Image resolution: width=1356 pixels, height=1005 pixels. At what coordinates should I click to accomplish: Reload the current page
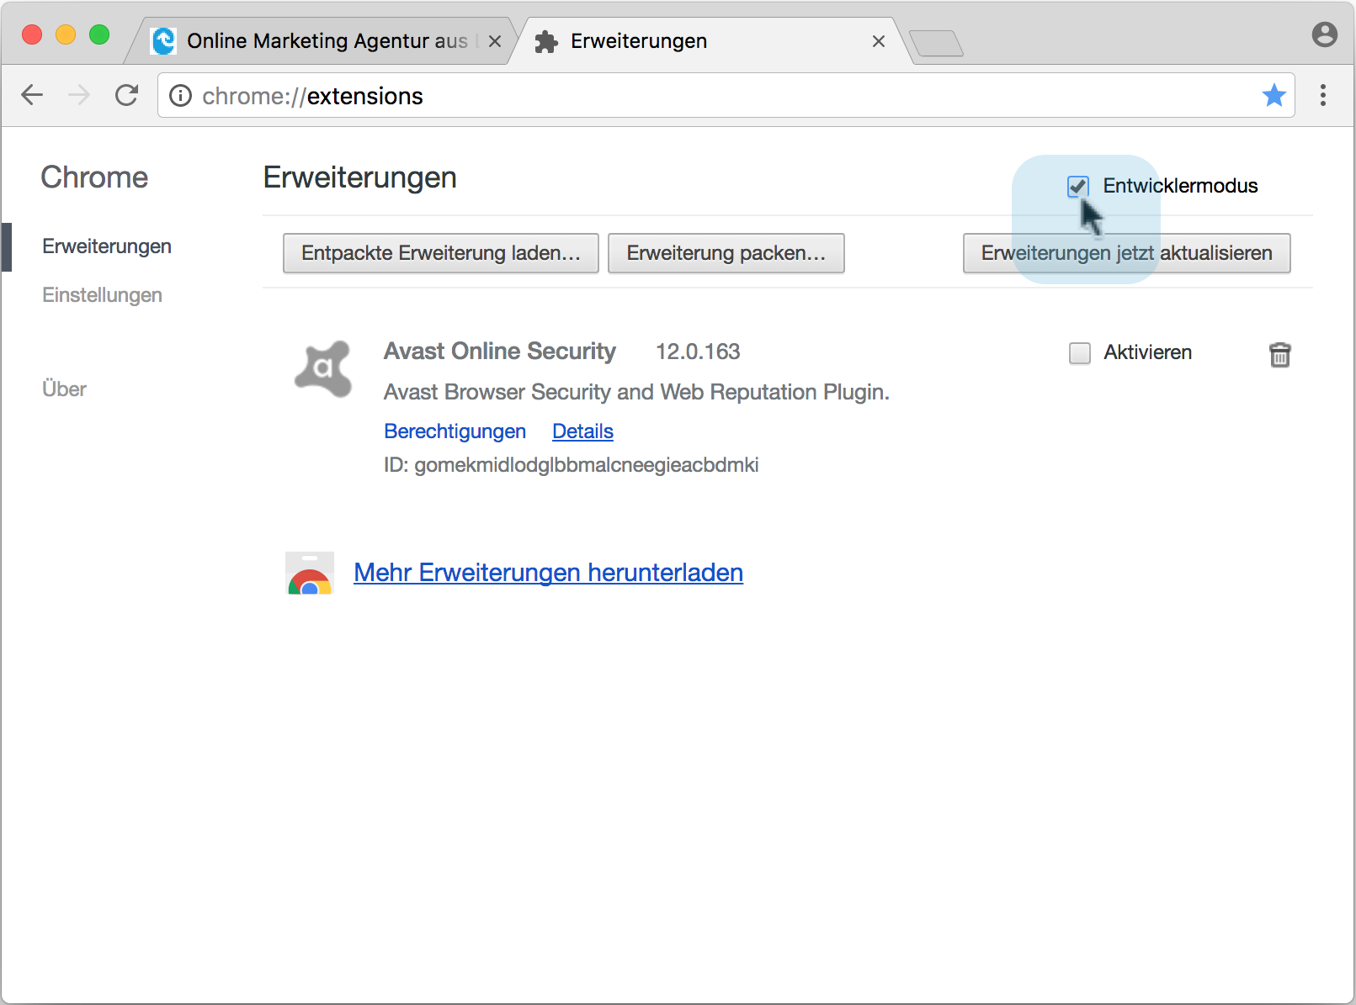point(127,95)
